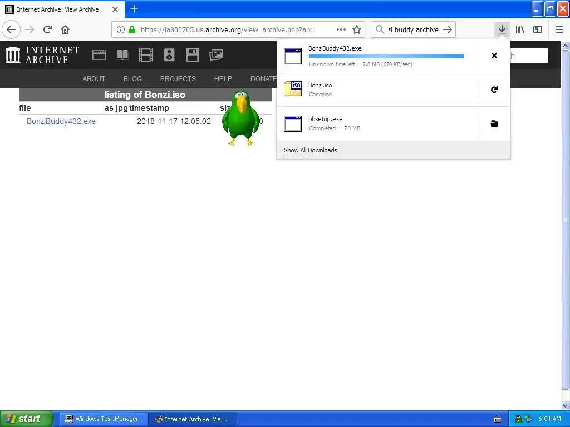Close the Internet Archive tab
Image resolution: width=570 pixels, height=427 pixels.
[115, 9]
